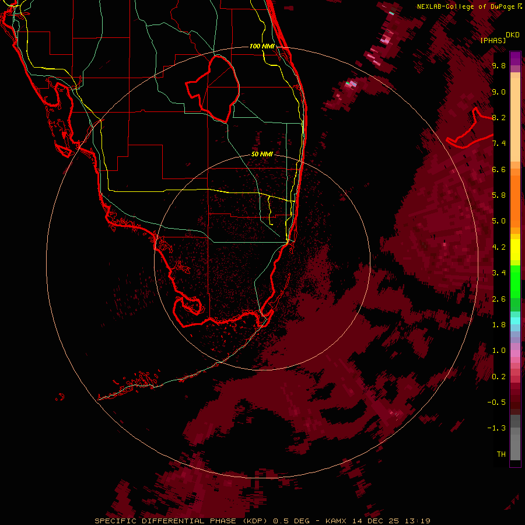The height and width of the screenshot is (525, 525).
Task: Click the 1.8 legend value
Action: coord(499,325)
